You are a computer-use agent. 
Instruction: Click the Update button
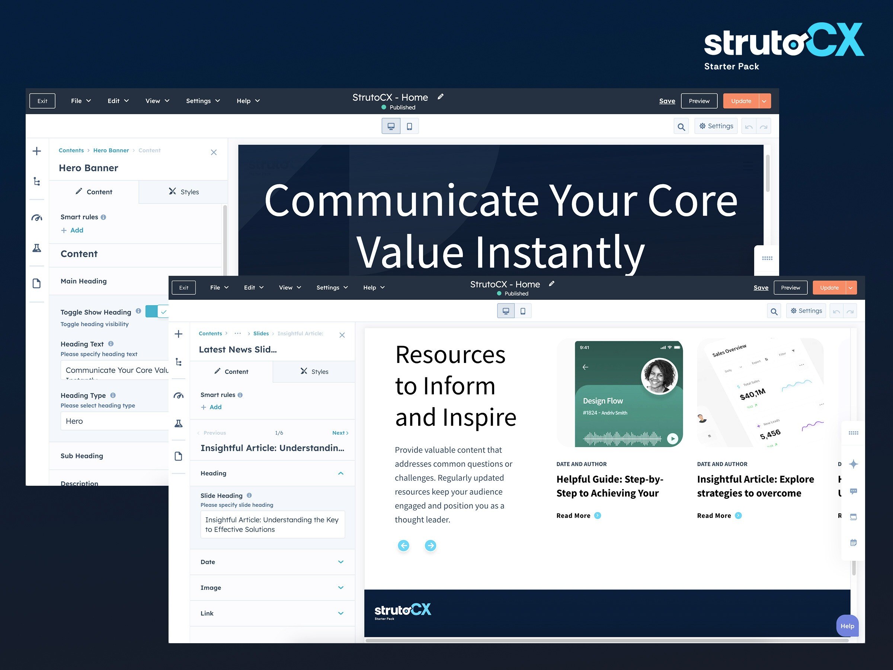[x=829, y=287]
